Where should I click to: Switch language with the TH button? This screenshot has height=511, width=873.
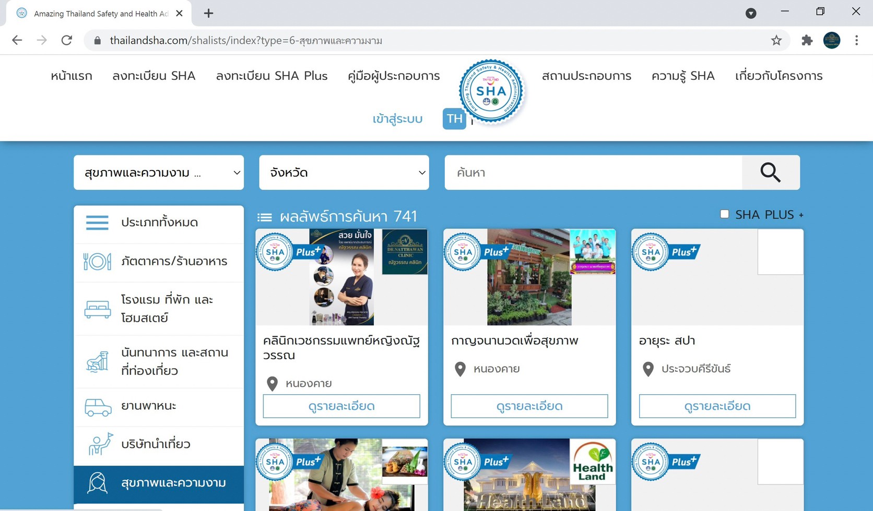click(454, 119)
